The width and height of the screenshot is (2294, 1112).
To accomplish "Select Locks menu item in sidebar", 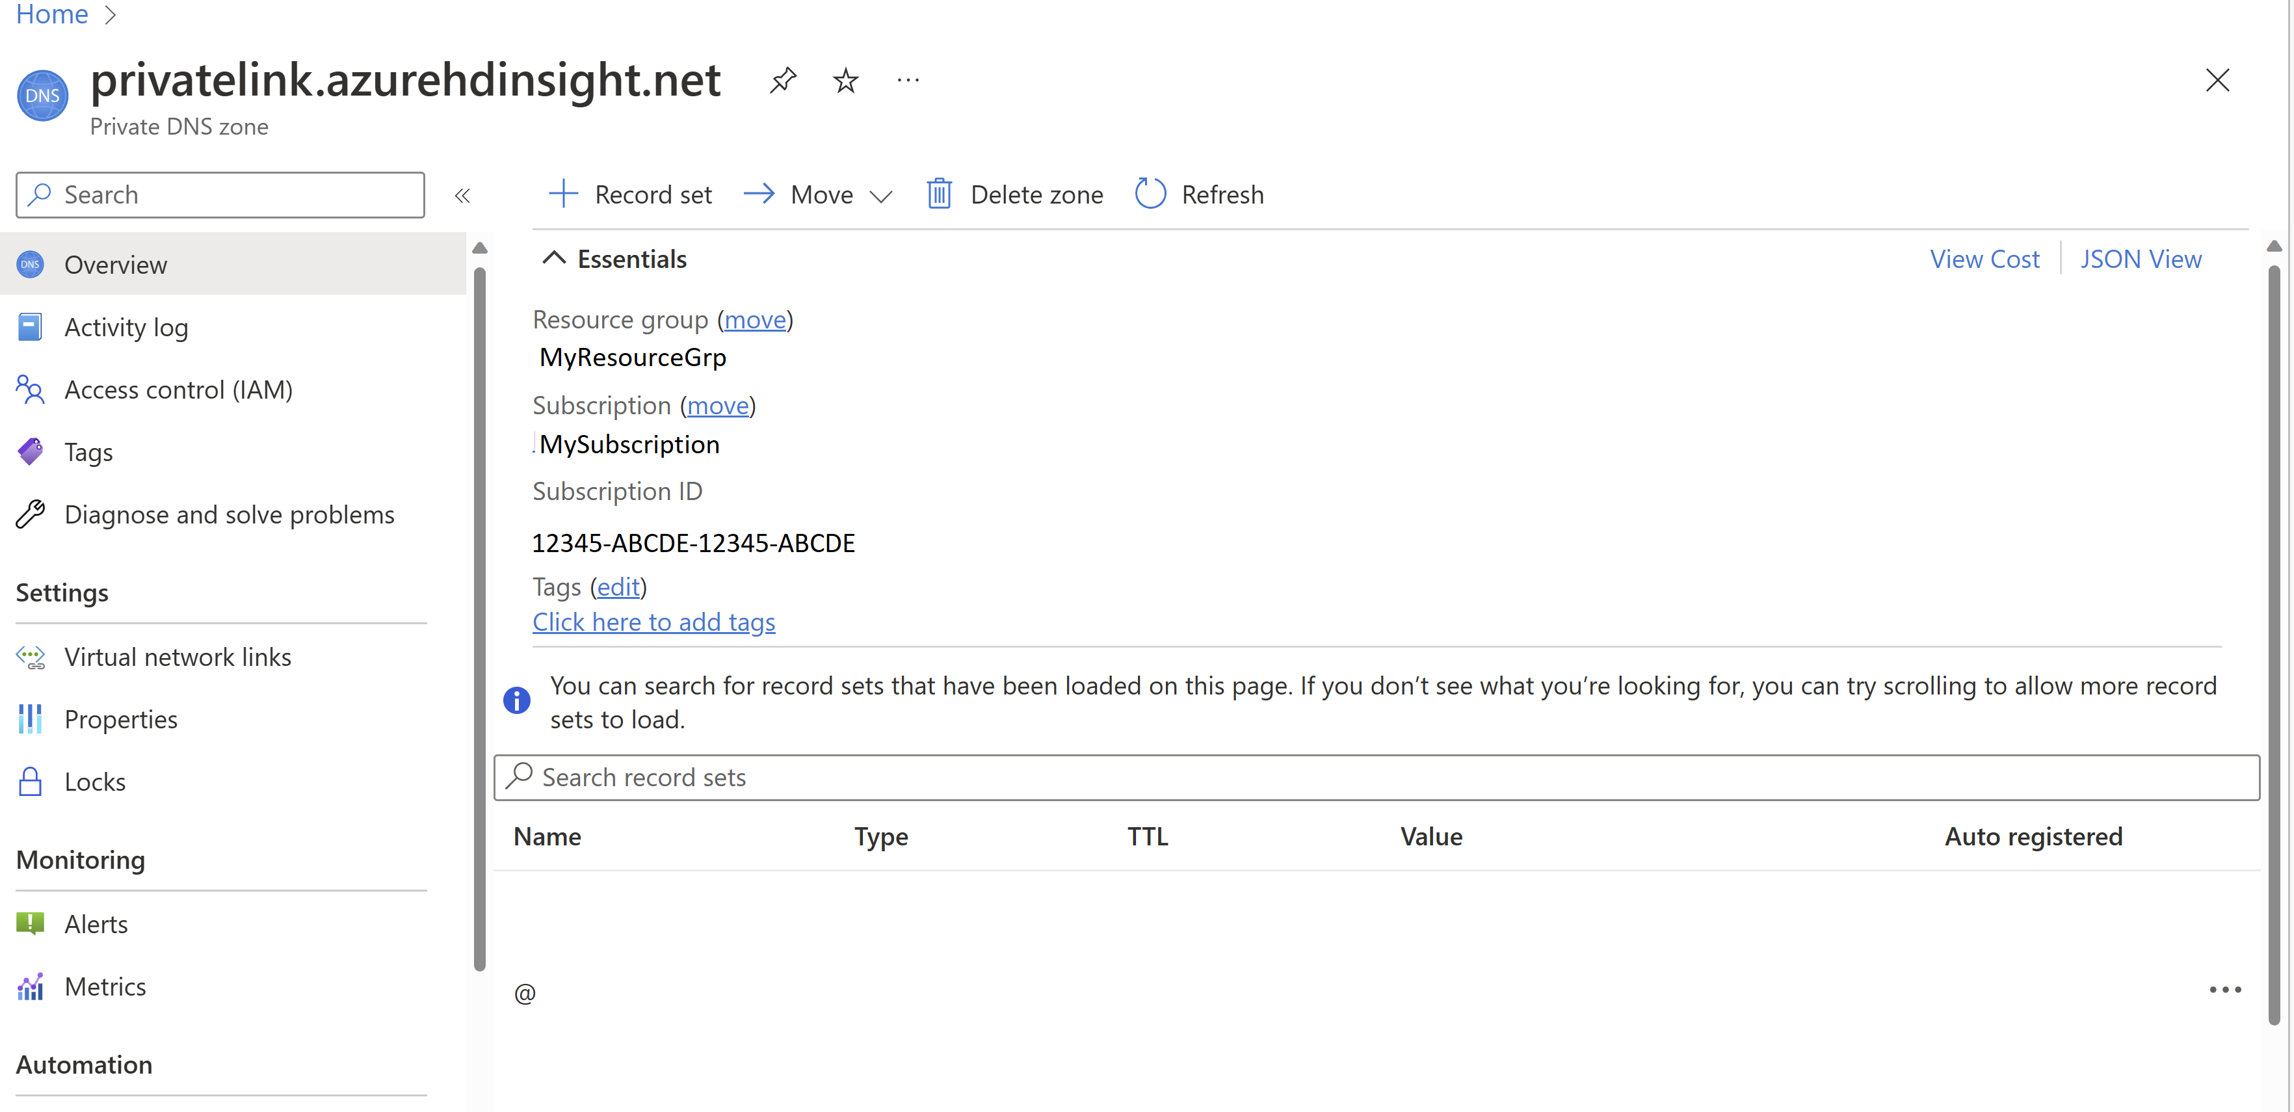I will tap(95, 780).
